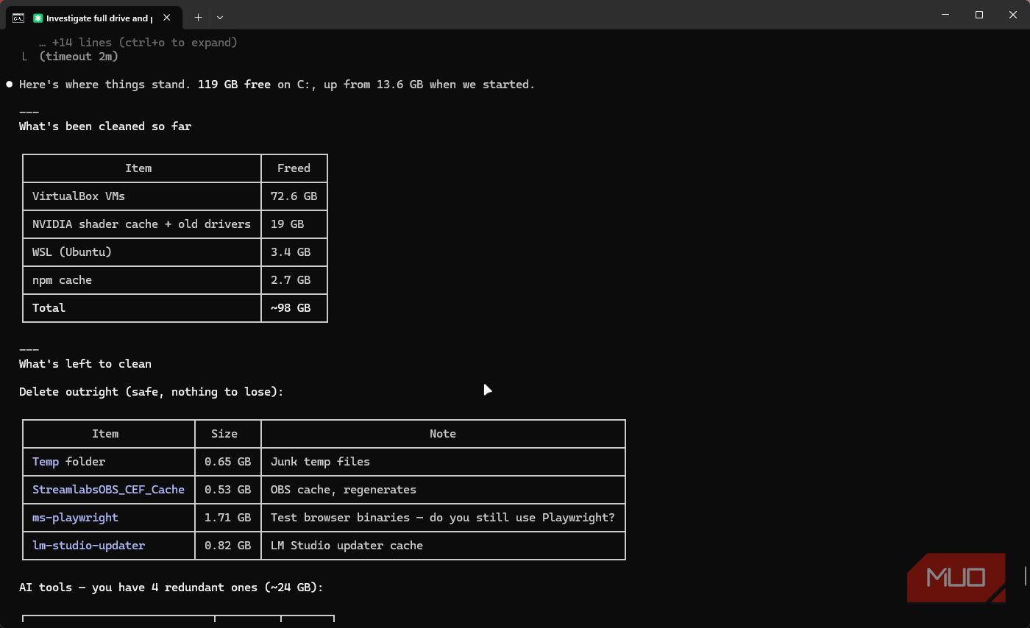Open the ms-playwright path link
1030x628 pixels.
click(x=75, y=518)
